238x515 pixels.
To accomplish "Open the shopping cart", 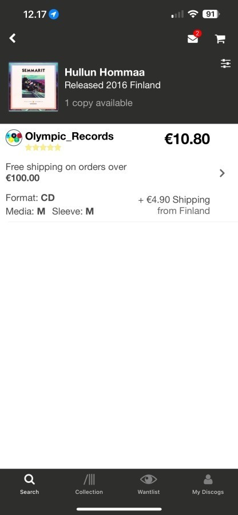I will 220,39.
